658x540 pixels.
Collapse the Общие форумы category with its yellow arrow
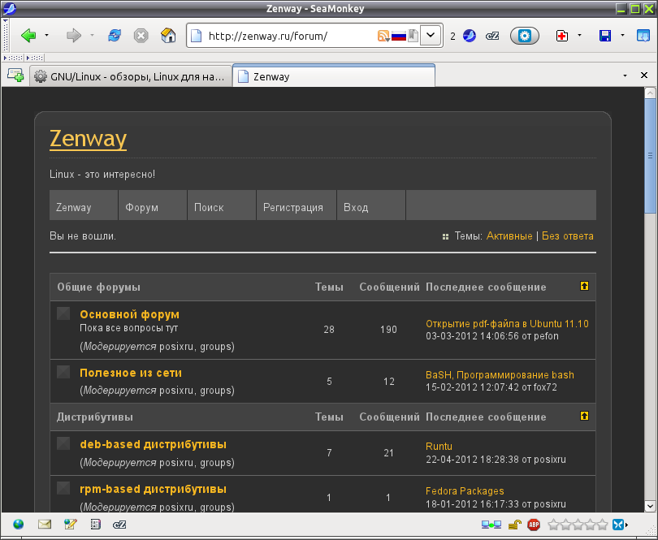tap(584, 286)
